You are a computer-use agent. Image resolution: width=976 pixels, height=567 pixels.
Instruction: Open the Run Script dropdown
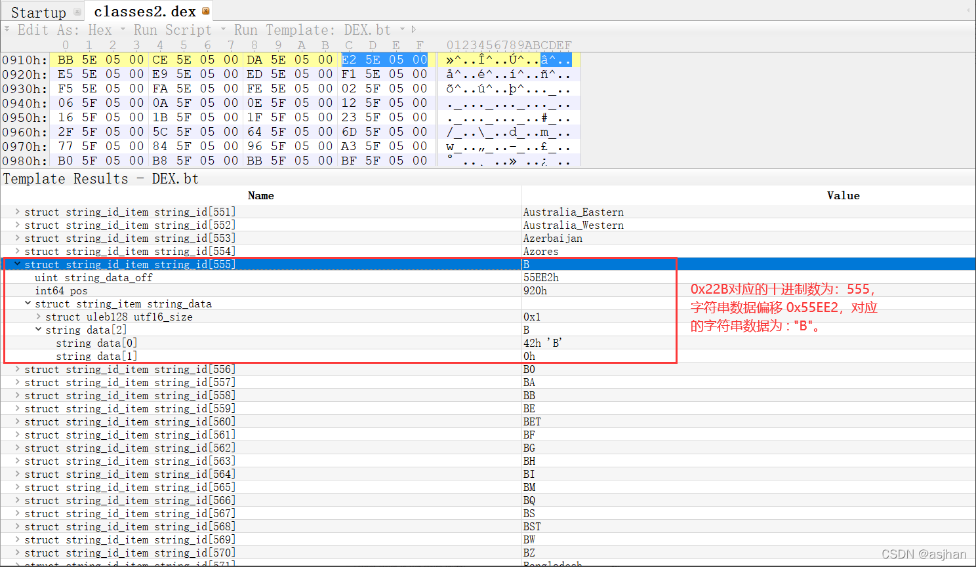[x=223, y=29]
